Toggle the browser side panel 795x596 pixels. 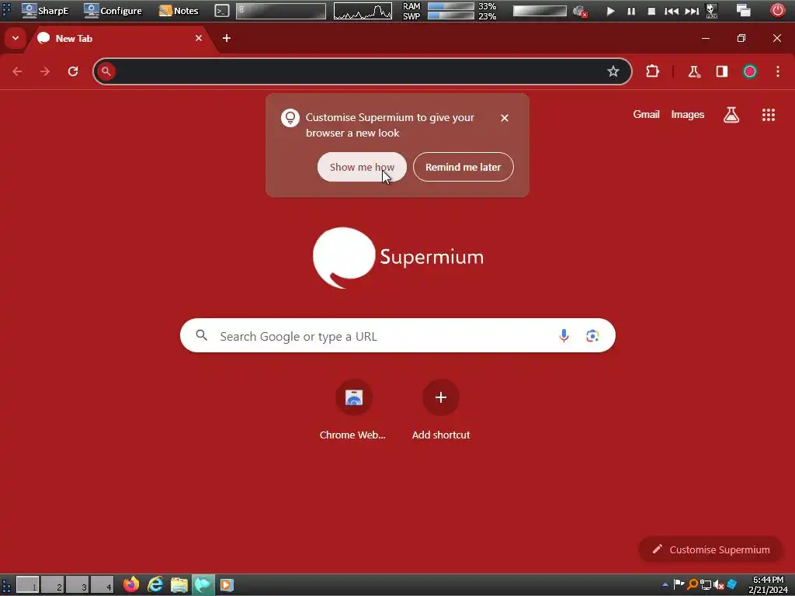pyautogui.click(x=721, y=71)
